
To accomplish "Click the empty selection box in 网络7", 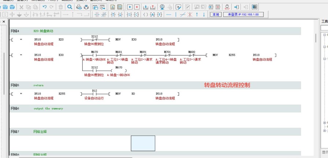I will pos(143,143).
